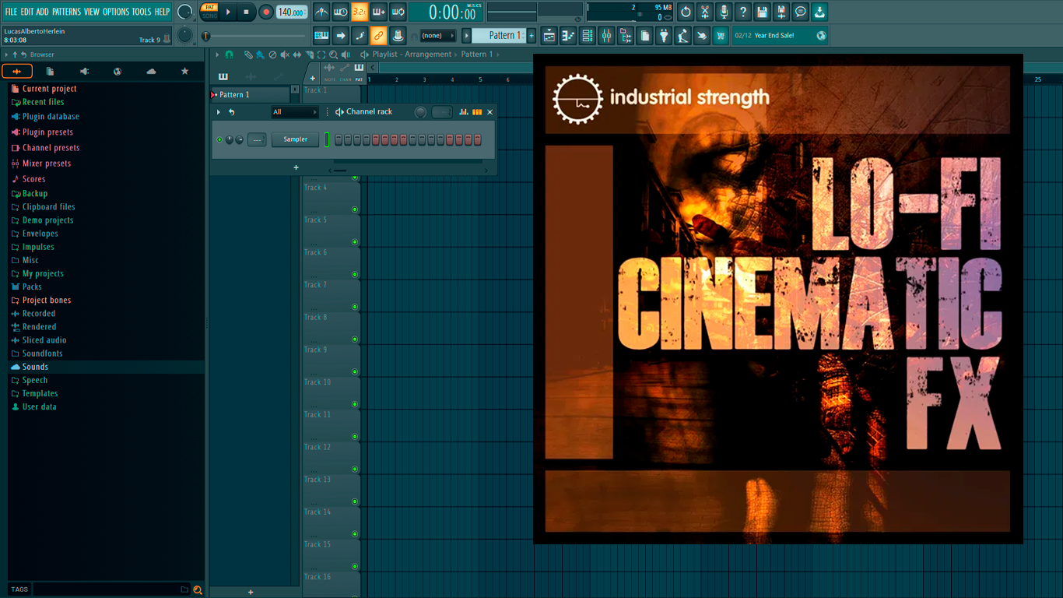
Task: Enable typing keyboard to piano icon
Action: [x=321, y=35]
